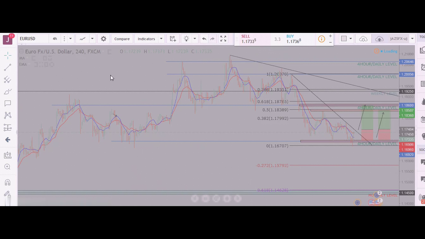Expand the layout name dropdown arrow

click(412, 39)
